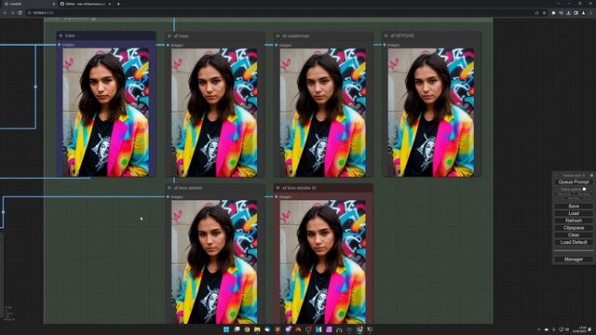Click the Load Default button
Screen dimensions: 596x335
(574, 242)
